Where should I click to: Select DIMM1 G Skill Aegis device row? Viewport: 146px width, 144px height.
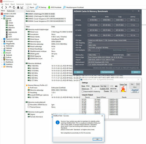(x=40, y=14)
